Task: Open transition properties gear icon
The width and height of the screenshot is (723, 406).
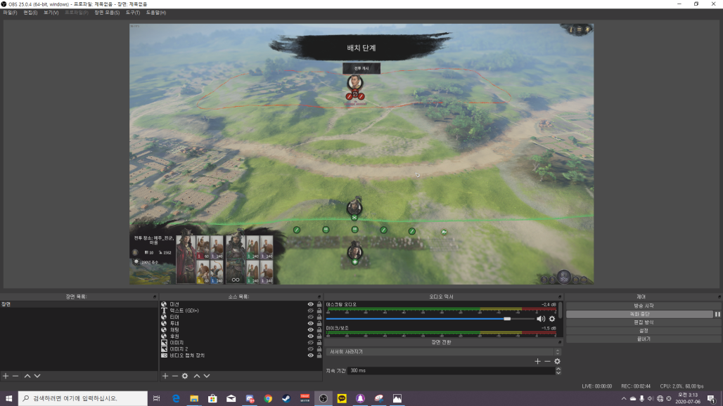Action: pos(557,361)
